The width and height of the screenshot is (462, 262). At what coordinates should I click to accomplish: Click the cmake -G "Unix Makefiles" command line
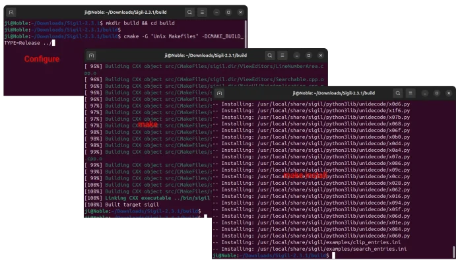tap(124, 36)
